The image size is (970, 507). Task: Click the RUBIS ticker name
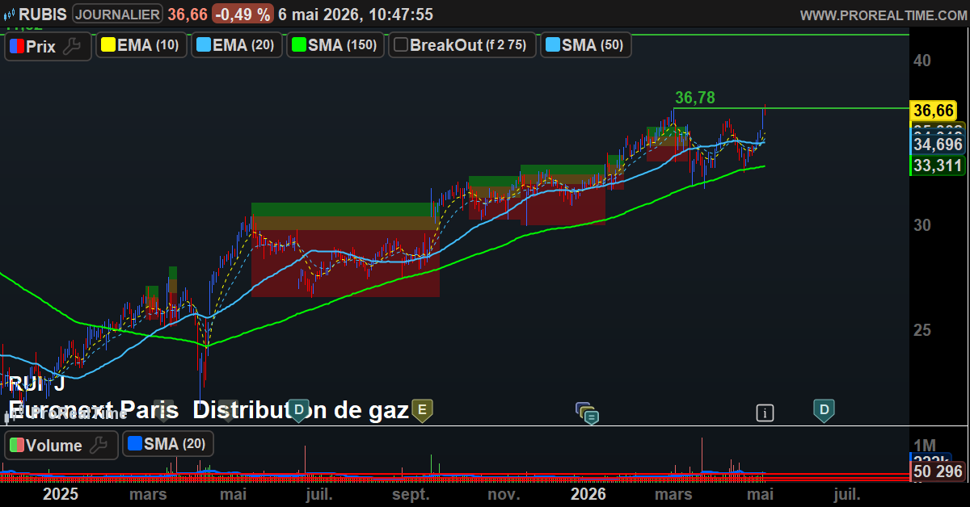[x=44, y=14]
